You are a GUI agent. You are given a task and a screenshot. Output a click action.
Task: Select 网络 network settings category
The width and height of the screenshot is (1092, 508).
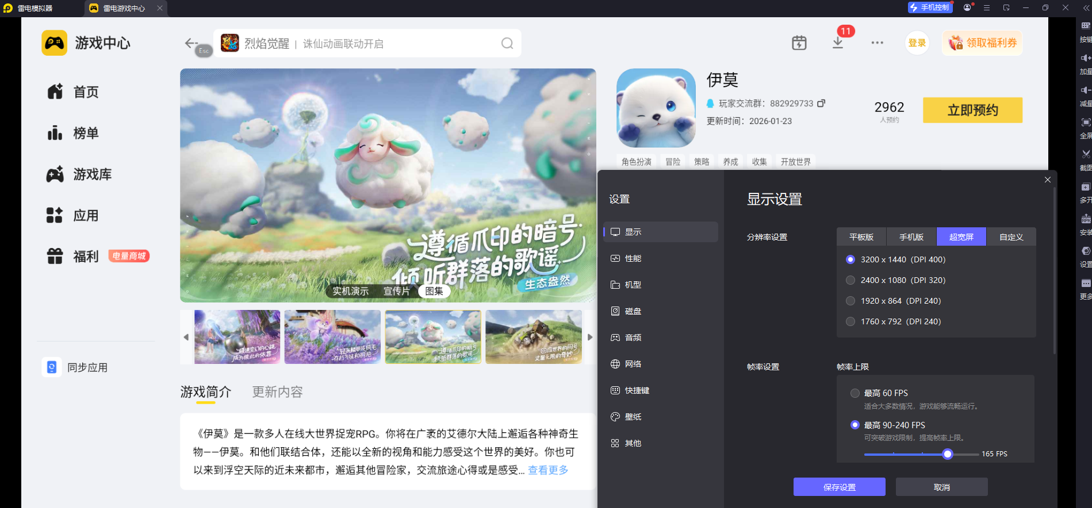(661, 364)
